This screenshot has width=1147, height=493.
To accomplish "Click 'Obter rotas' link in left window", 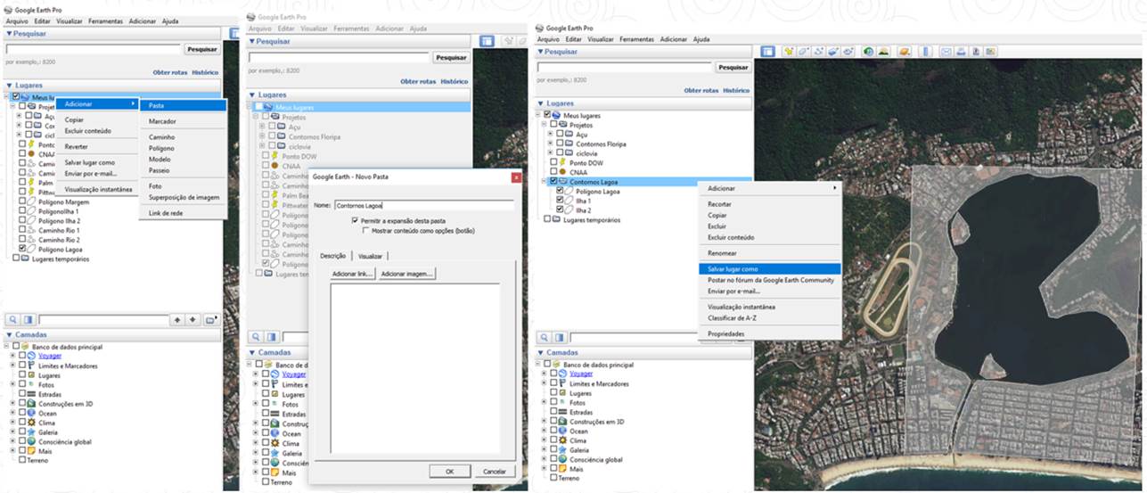I will pos(168,72).
